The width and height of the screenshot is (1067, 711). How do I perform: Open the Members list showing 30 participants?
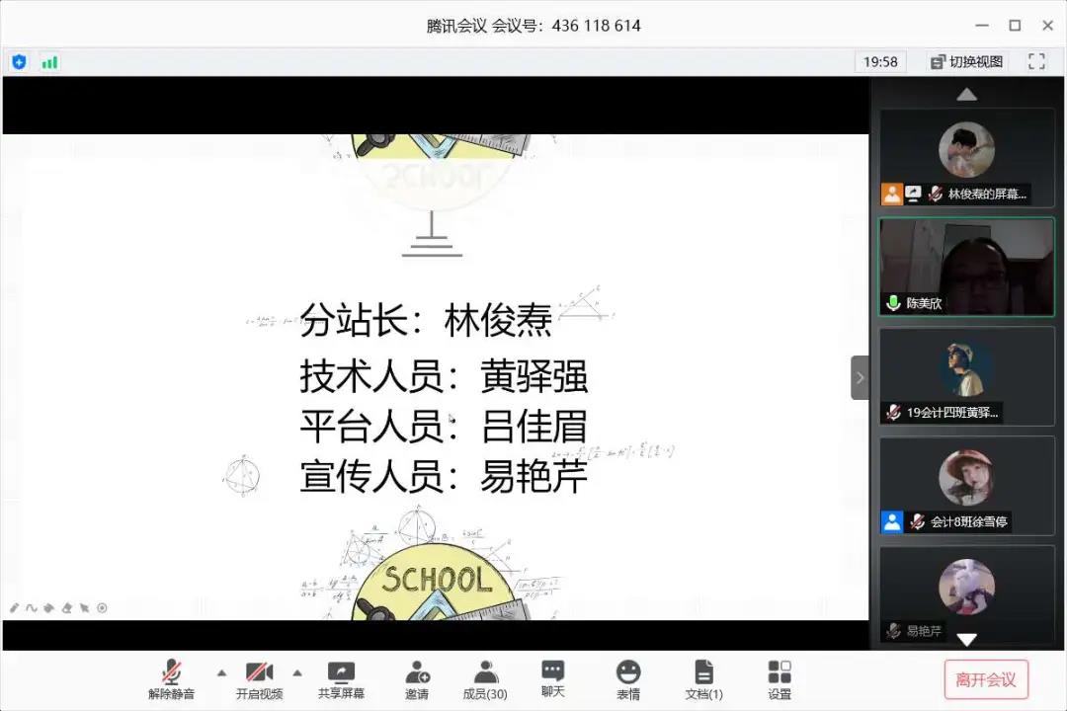[x=483, y=677]
